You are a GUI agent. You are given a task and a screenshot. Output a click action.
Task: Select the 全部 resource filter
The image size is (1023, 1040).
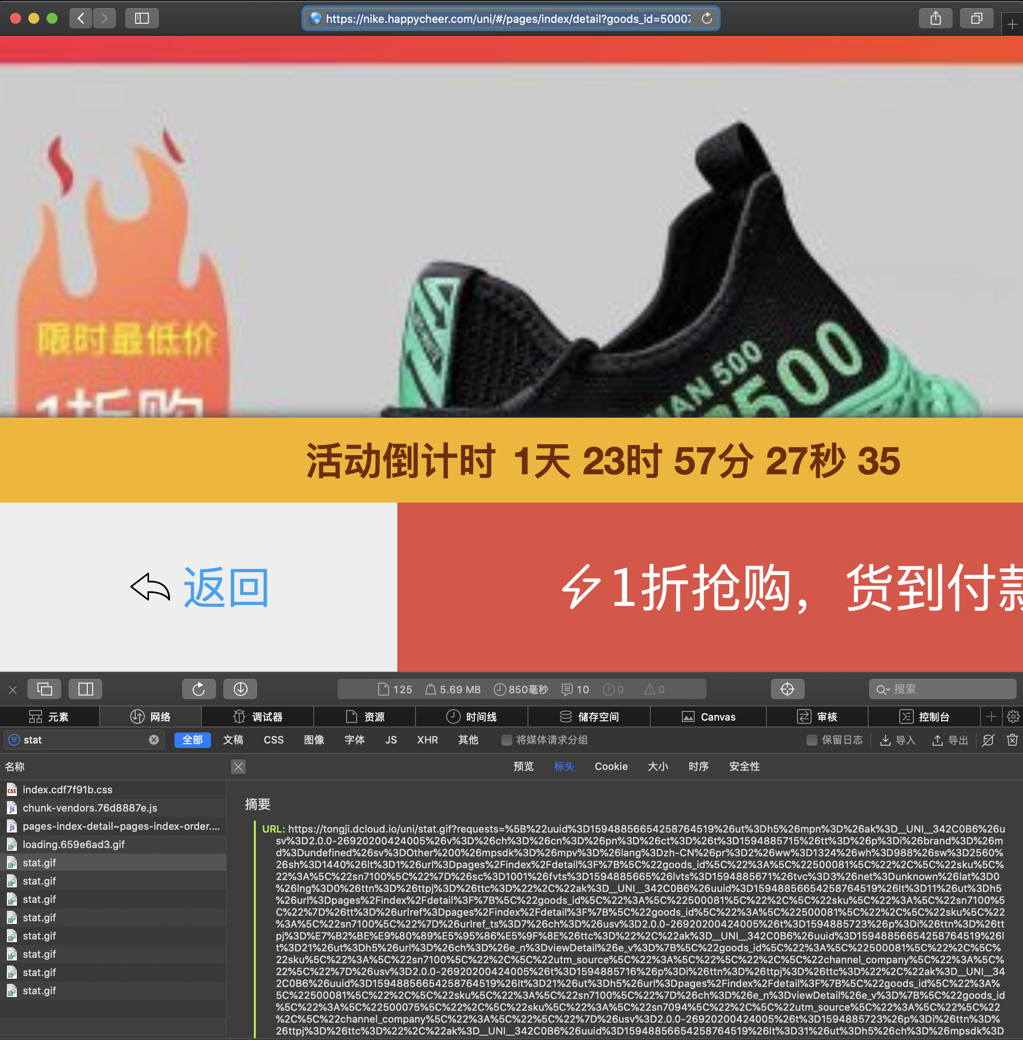192,740
